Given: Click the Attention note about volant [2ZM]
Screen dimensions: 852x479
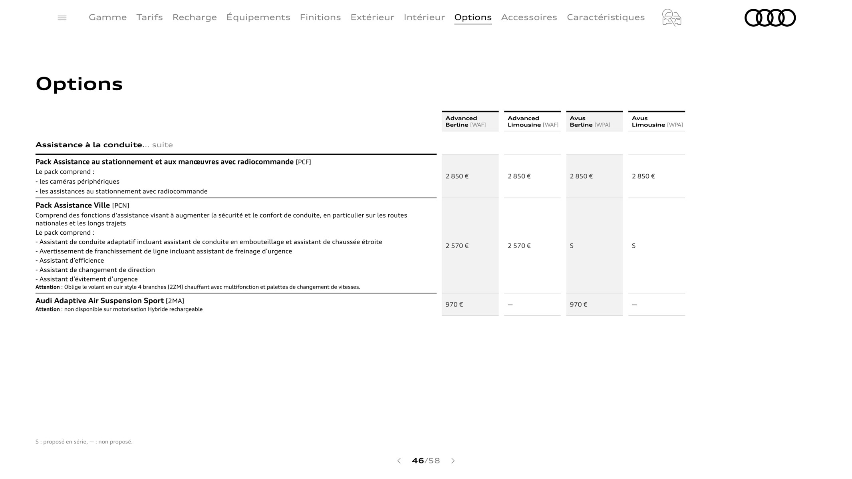Looking at the screenshot, I should tap(198, 287).
